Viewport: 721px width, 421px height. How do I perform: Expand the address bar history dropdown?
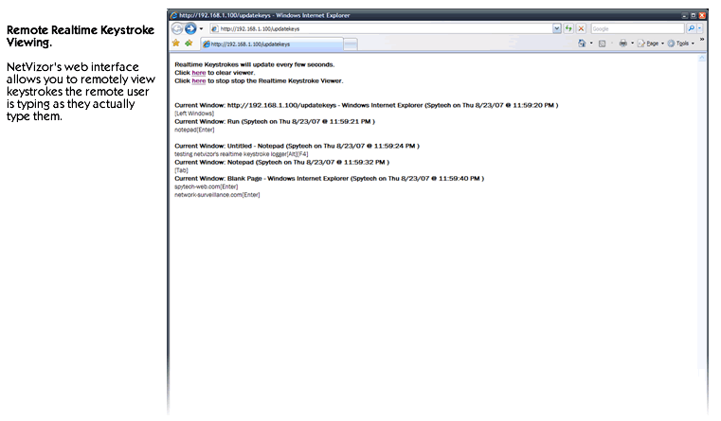tap(557, 29)
